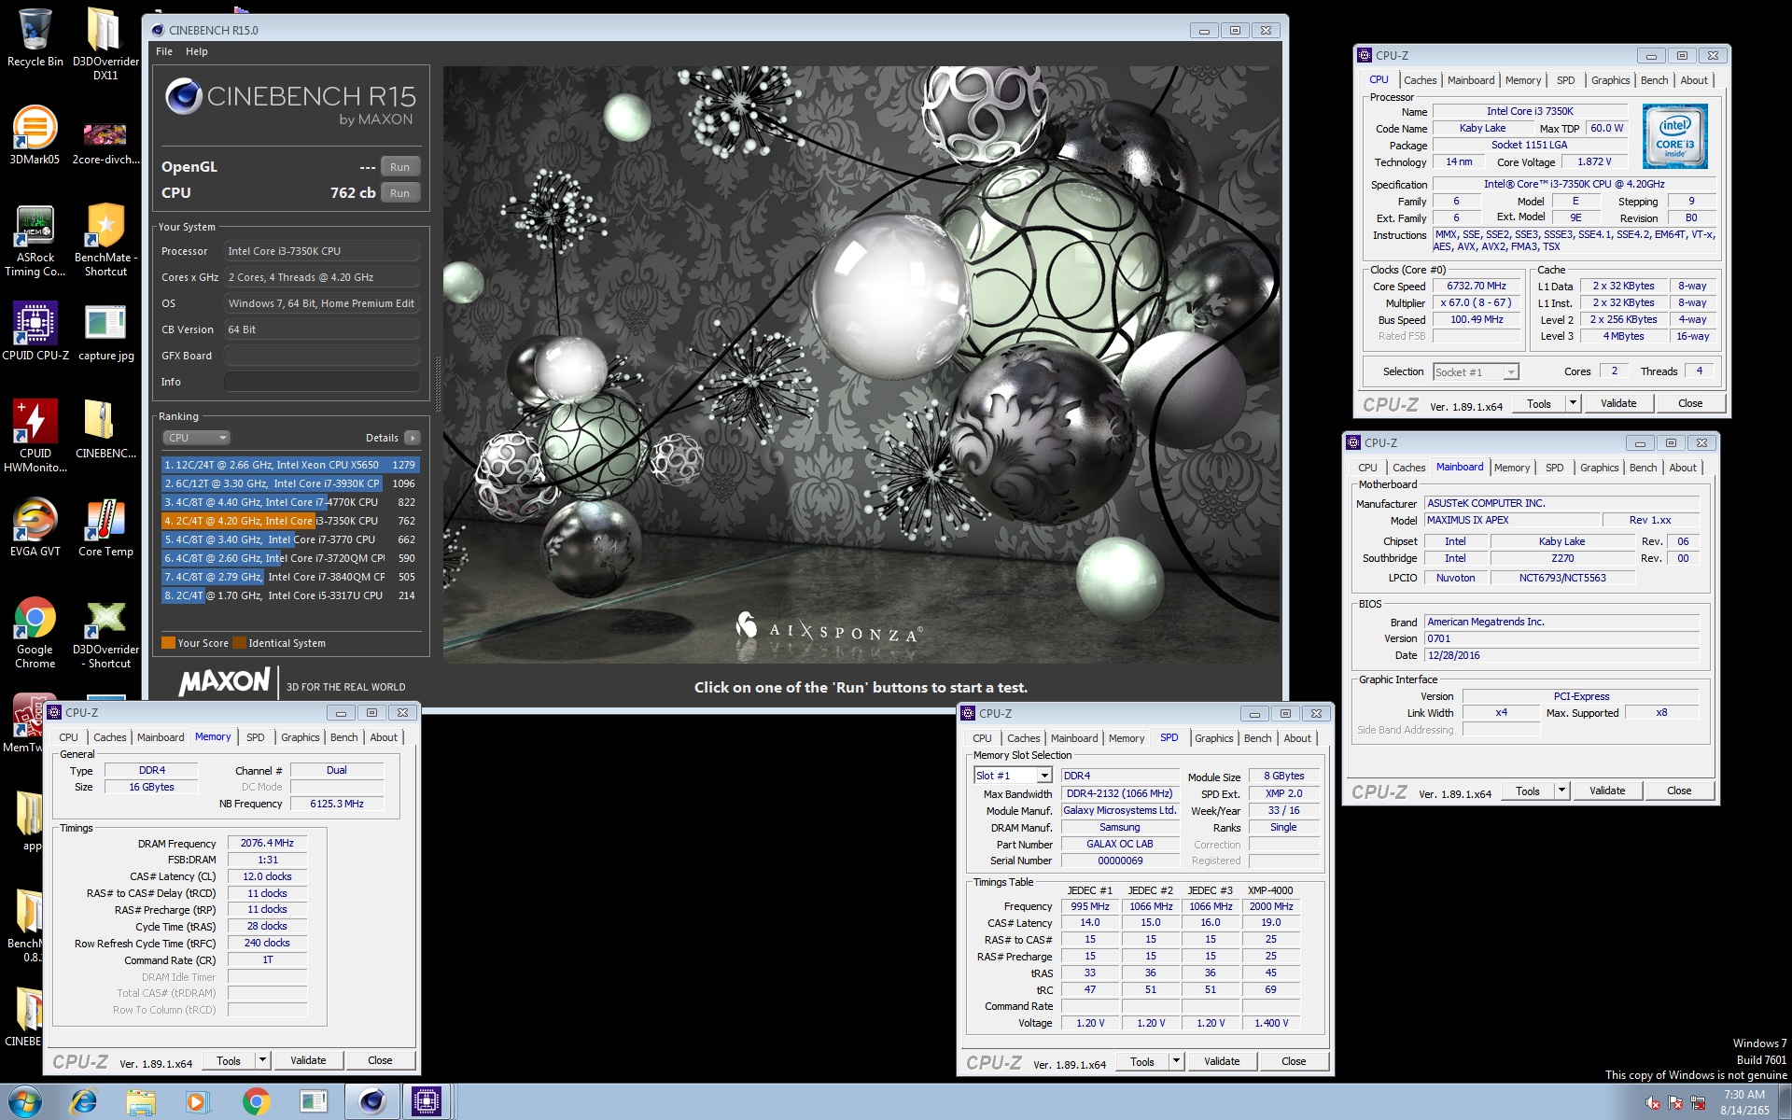Viewport: 1792px width, 1120px height.
Task: Switch to Caches tab in CPU-Z CPU window
Action: point(1420,80)
